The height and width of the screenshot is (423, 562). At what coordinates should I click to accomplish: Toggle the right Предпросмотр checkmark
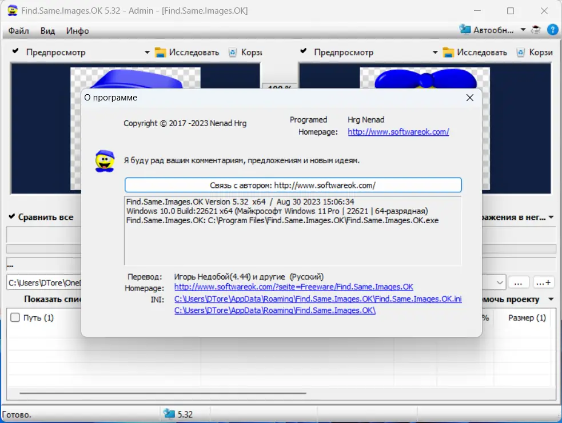point(304,51)
